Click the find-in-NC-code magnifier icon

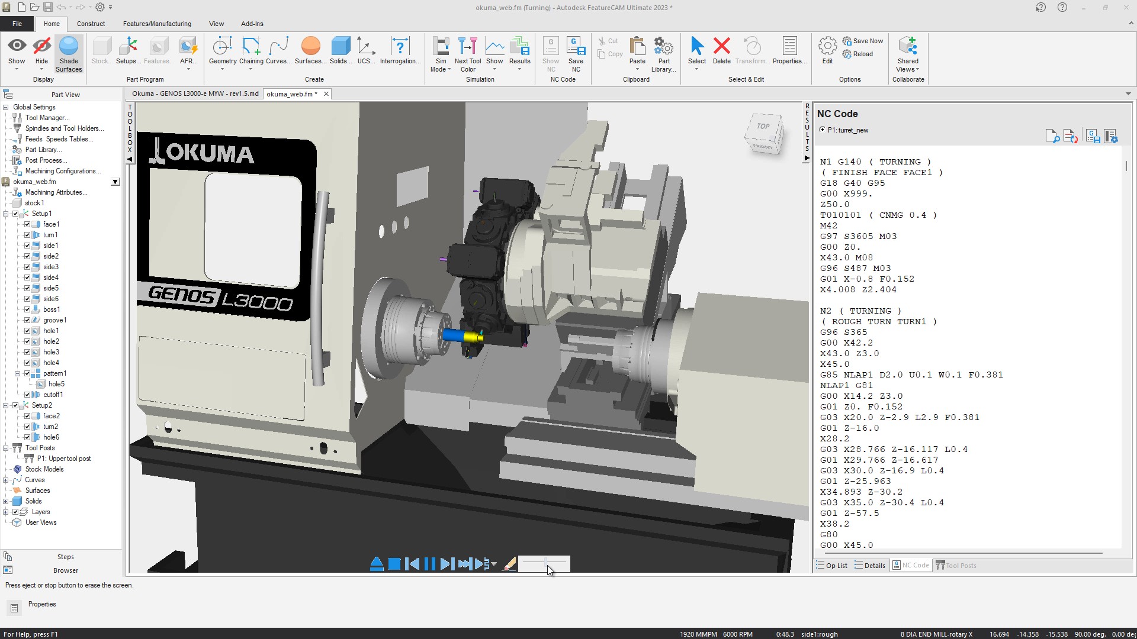pyautogui.click(x=1052, y=136)
